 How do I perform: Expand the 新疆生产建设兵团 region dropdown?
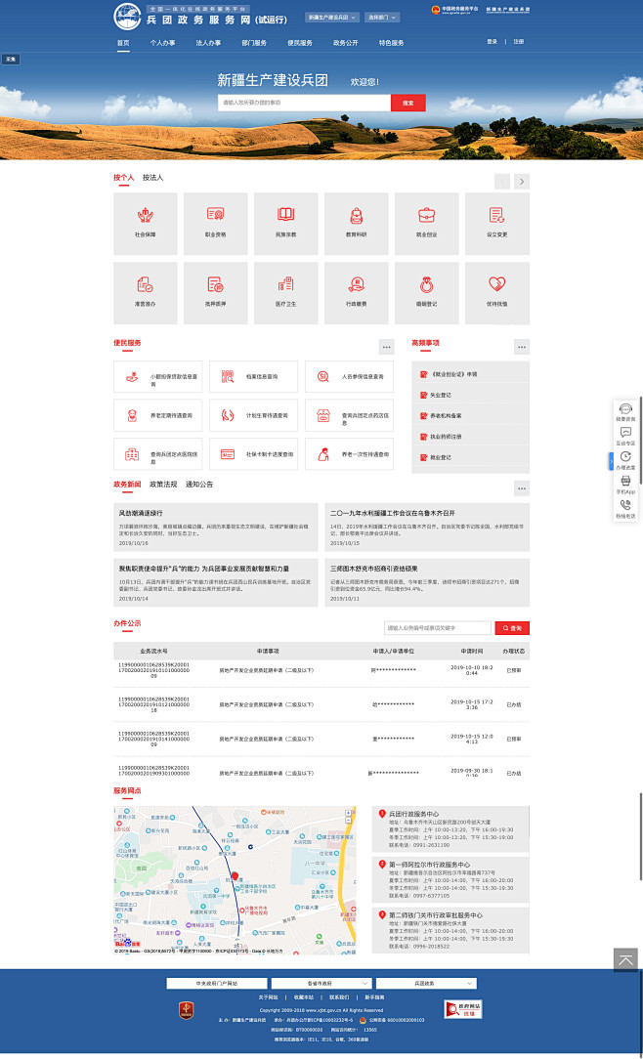[330, 18]
